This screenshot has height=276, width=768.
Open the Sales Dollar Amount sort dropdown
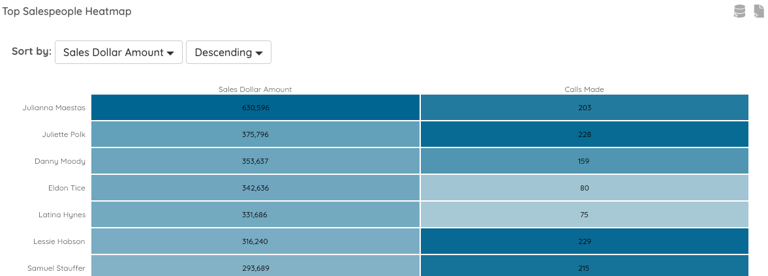pos(119,52)
